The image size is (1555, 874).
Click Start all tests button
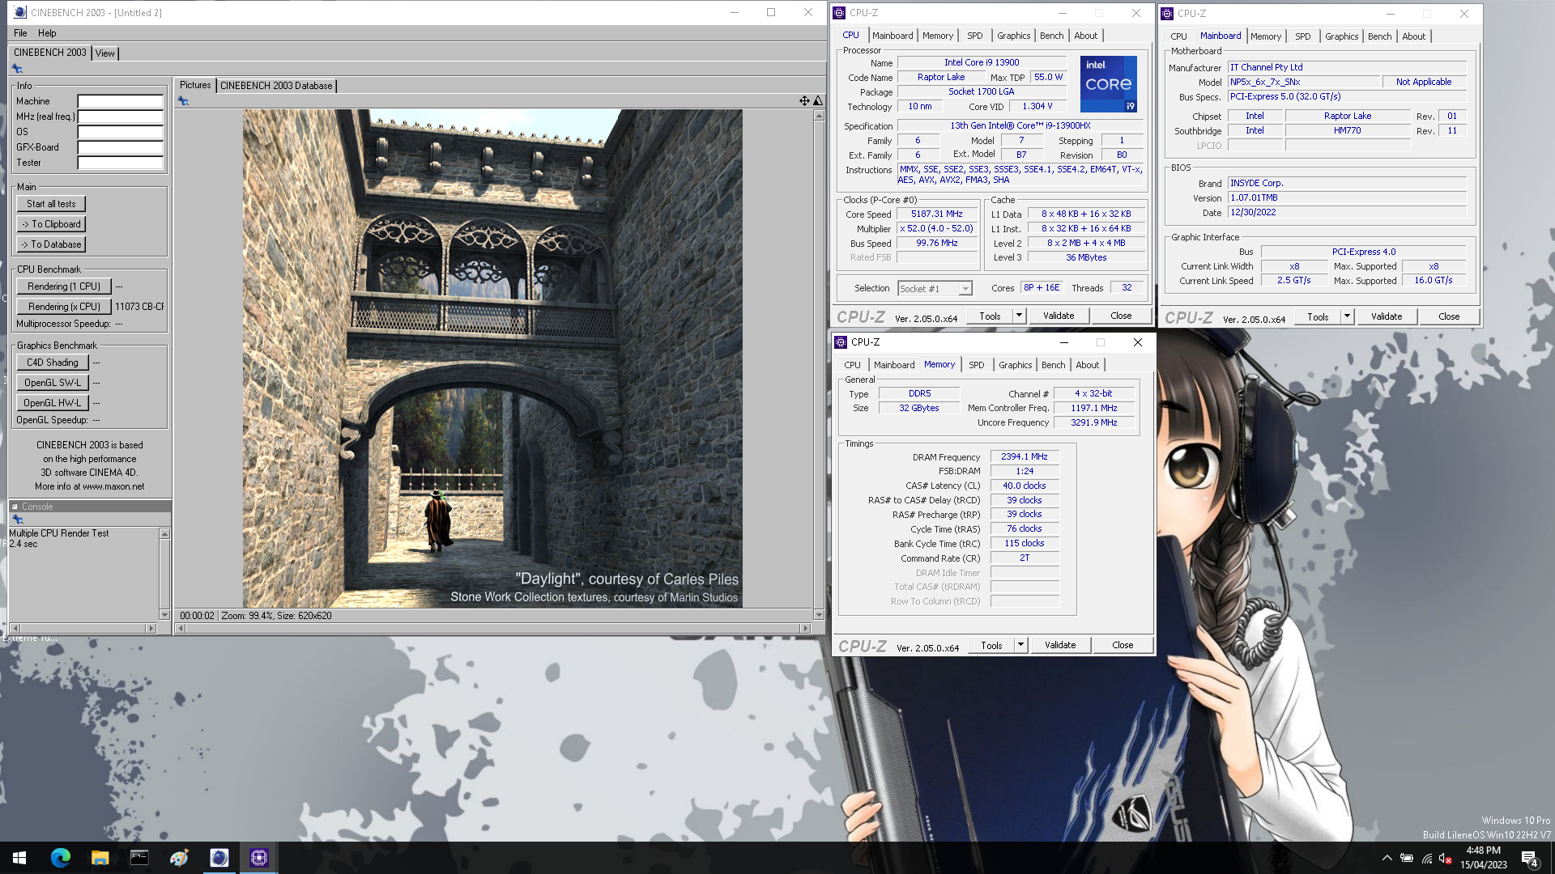(x=51, y=204)
